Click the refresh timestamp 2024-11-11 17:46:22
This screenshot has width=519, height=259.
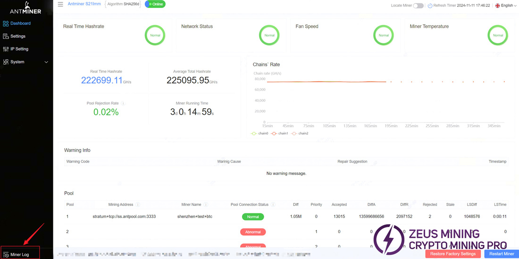coord(473,6)
